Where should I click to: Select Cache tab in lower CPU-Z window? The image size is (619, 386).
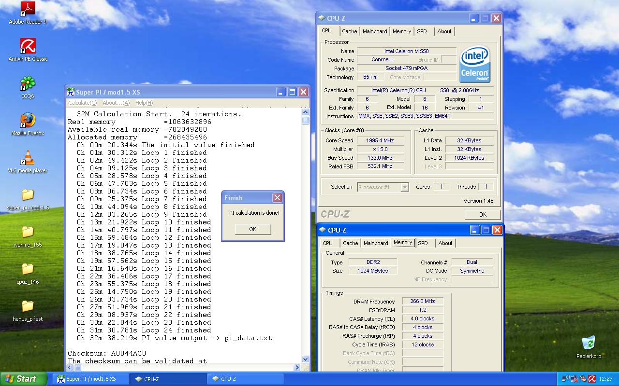click(x=351, y=243)
